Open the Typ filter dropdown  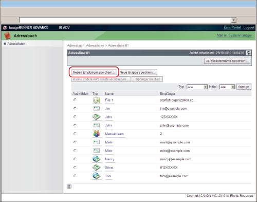pyautogui.click(x=197, y=87)
